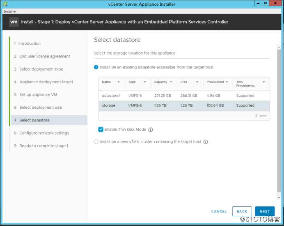Open the Provisioned column filter icon
Image resolution: width=284 pixels, height=226 pixels.
click(227, 82)
